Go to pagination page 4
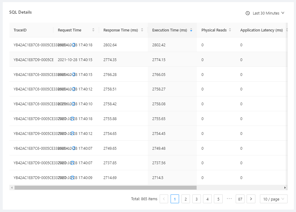Screen dimensions: 296x212 pyautogui.click(x=207, y=199)
